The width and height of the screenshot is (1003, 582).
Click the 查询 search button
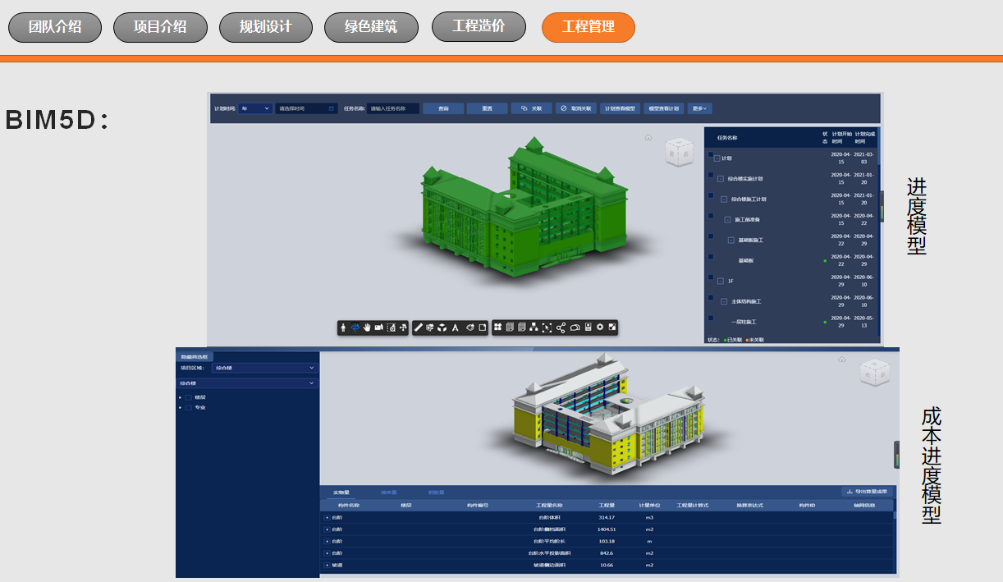coord(443,108)
